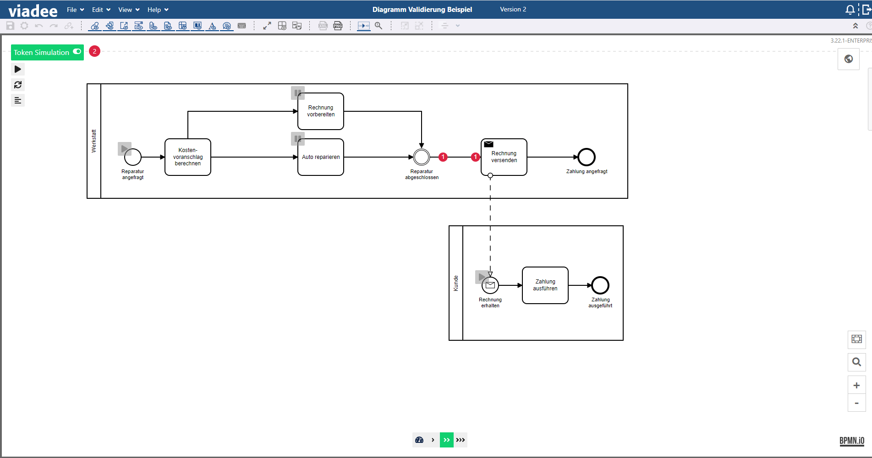Image resolution: width=872 pixels, height=458 pixels.
Task: Reset the simulation with refresh icon
Action: point(18,85)
